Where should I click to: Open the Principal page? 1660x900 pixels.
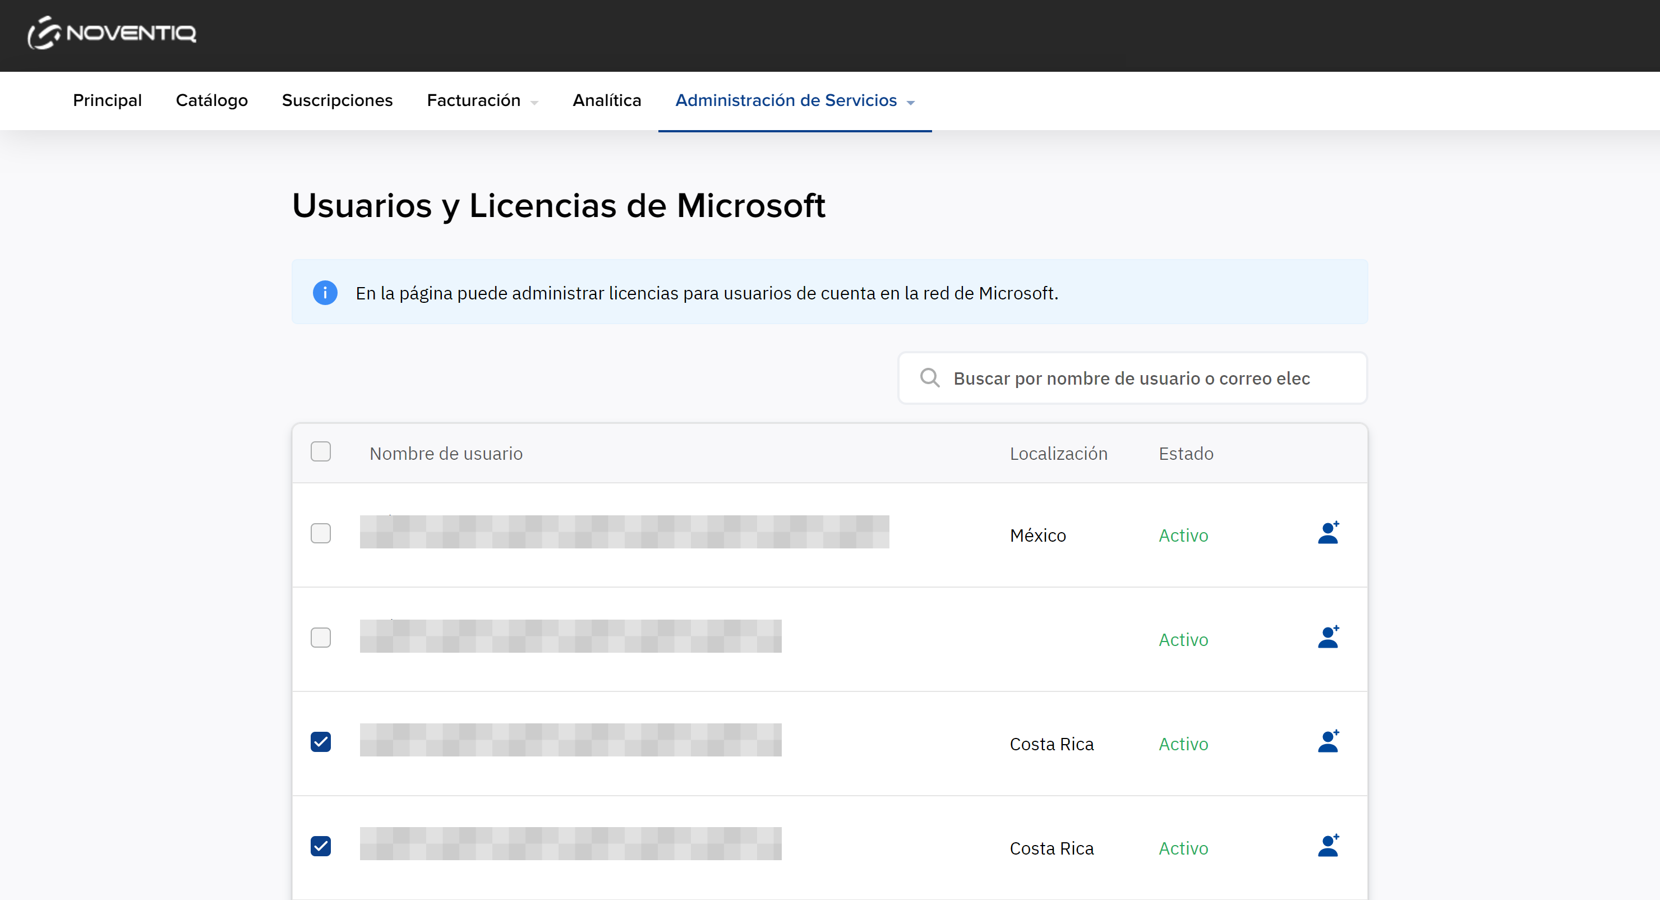(x=107, y=100)
